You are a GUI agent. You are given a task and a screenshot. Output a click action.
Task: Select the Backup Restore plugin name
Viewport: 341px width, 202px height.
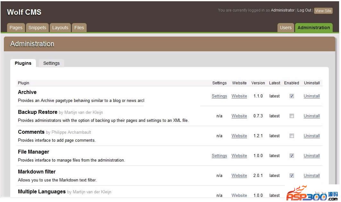(x=38, y=112)
